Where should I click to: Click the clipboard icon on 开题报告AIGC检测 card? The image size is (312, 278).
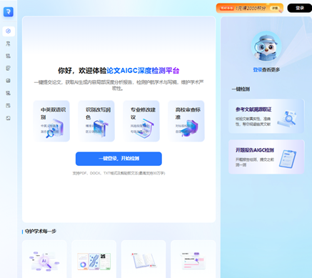coord(288,159)
